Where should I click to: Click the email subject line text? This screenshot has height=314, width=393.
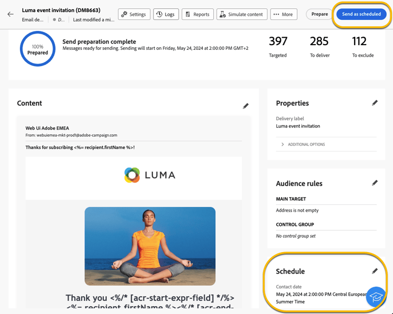[80, 147]
